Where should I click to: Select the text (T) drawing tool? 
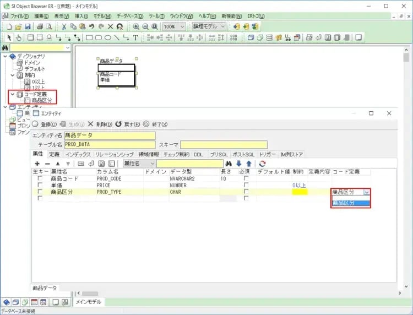coord(135,38)
